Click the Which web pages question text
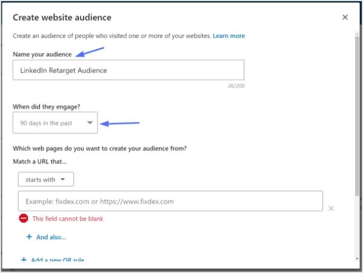This screenshot has height=273, width=363. 100,149
